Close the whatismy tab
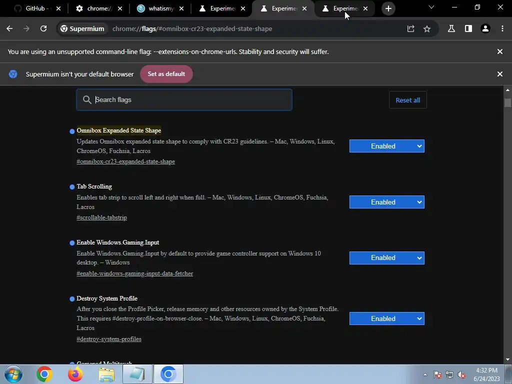Viewport: 512px width, 384px height. click(181, 9)
